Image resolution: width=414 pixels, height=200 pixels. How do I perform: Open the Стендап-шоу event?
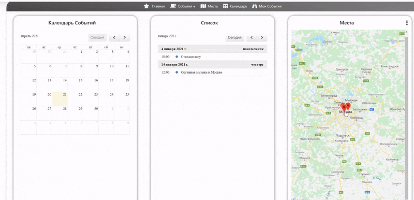coord(191,57)
